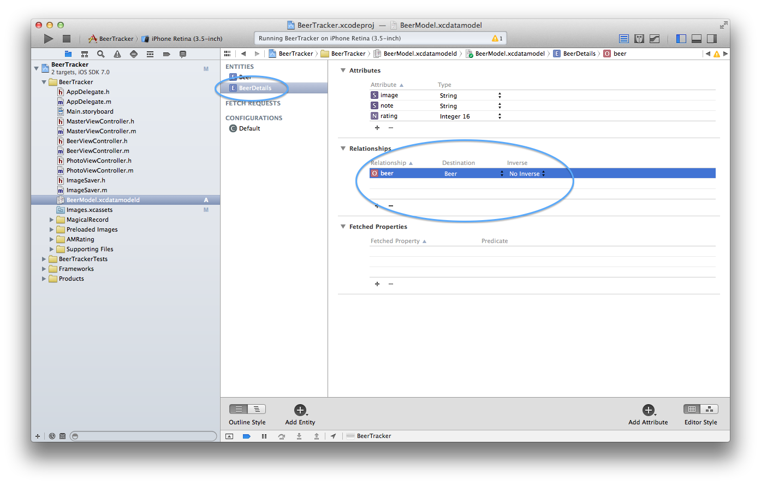
Task: Toggle the Debug area visibility
Action: click(x=696, y=39)
